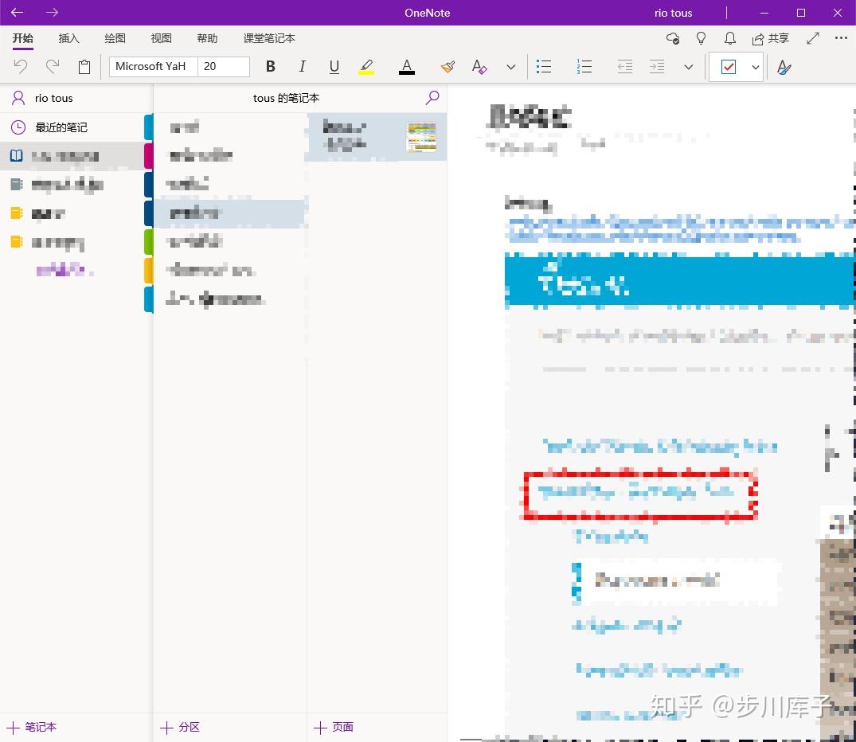Click the 共享 share button
Viewport: 856px width, 742px height.
click(x=771, y=38)
